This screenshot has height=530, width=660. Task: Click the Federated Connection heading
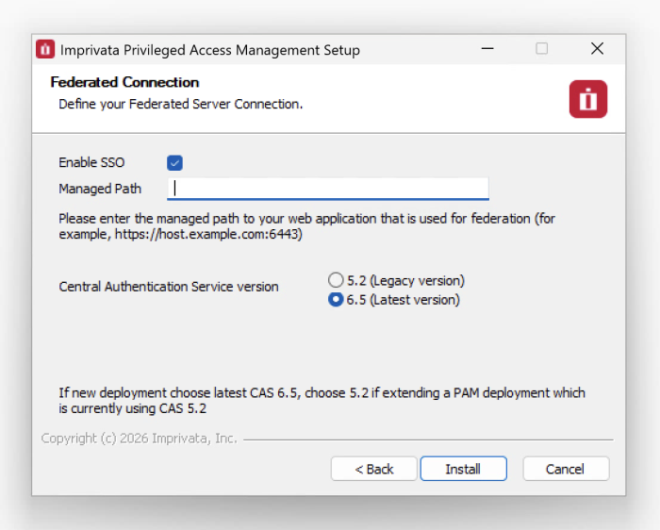124,82
